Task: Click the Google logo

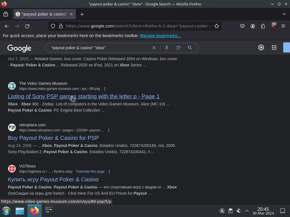Action: 19,48
